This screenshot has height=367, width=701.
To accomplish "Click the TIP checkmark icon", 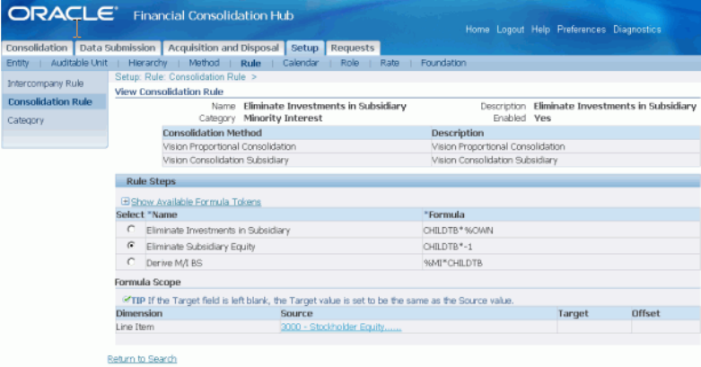I will [126, 299].
